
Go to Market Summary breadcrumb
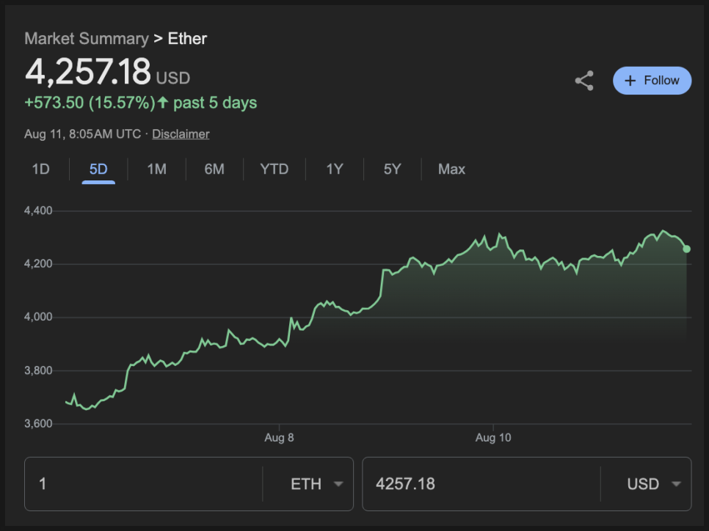click(87, 39)
